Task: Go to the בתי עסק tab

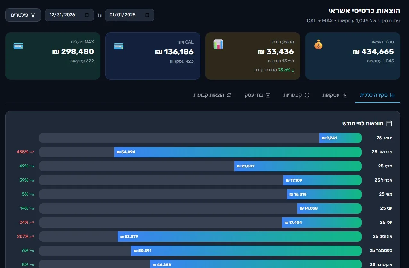Action: pyautogui.click(x=258, y=95)
